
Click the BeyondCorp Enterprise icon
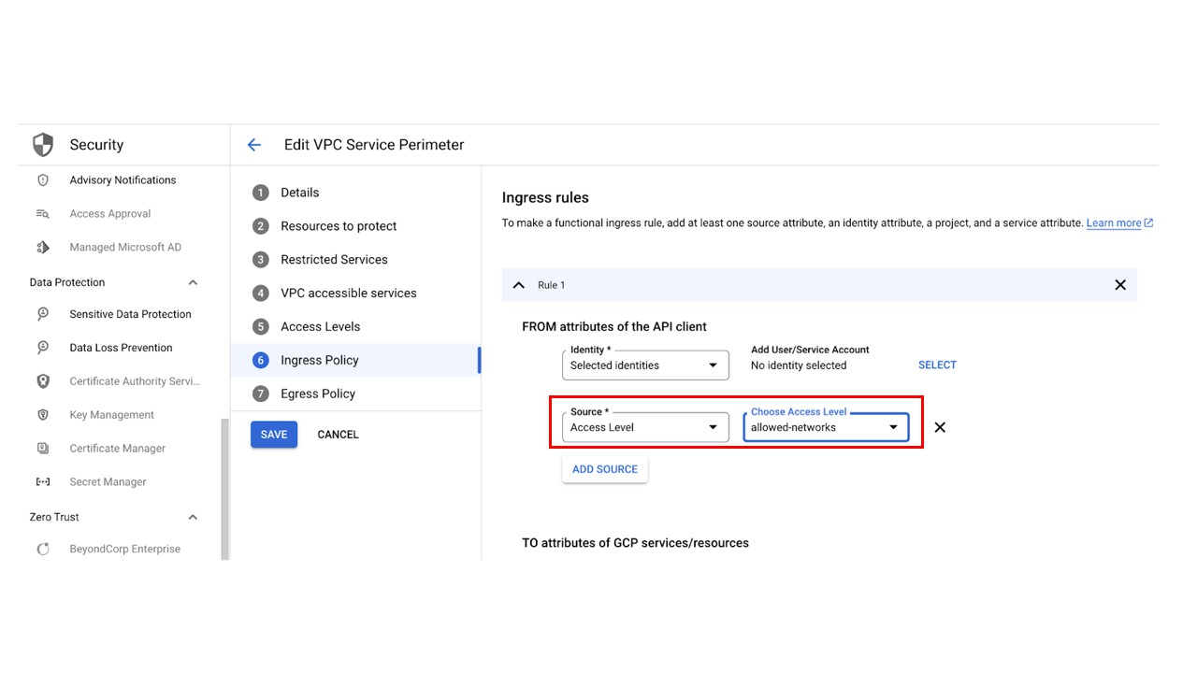click(x=44, y=549)
